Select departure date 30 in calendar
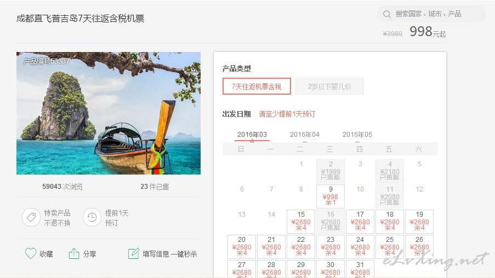Viewport: 495px width, 278px height. [x=331, y=269]
